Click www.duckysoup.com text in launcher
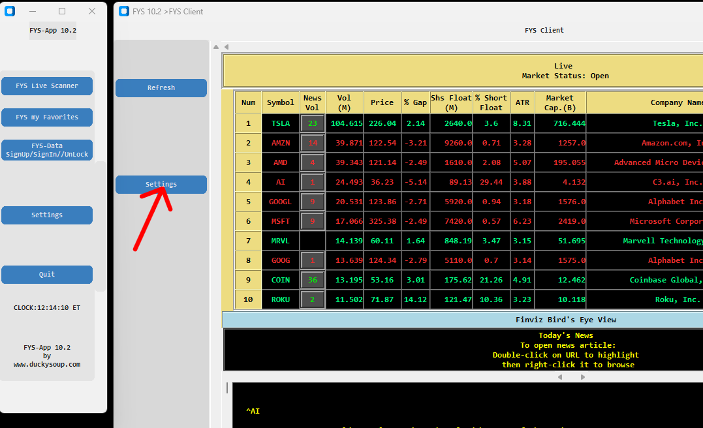 (x=47, y=365)
